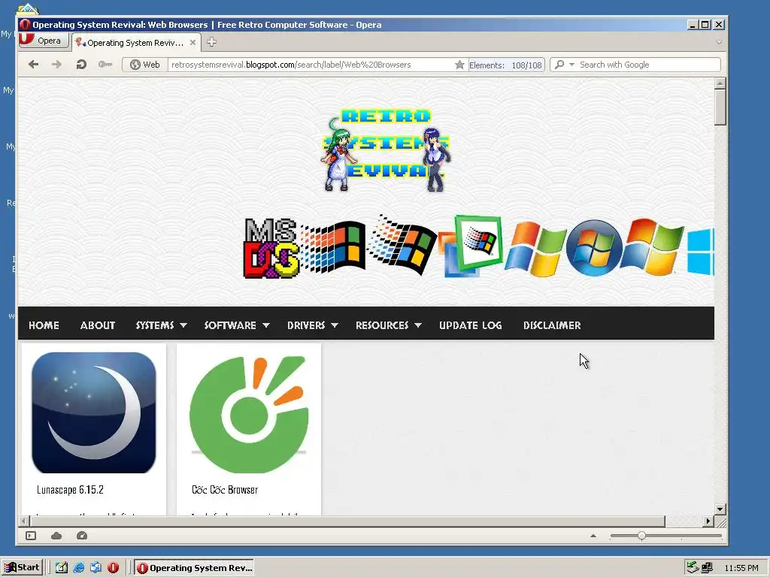770x577 pixels.
Task: Open the search engine magnifier icon
Action: point(559,65)
